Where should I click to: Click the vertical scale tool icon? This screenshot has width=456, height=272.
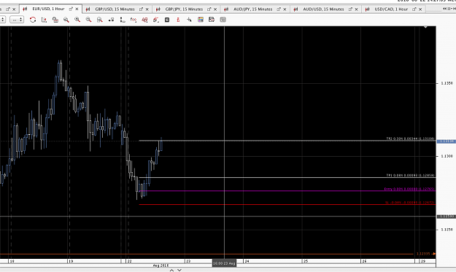[123, 20]
